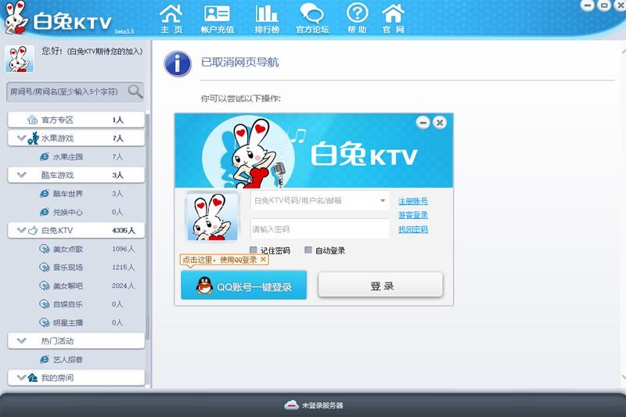626x417 pixels.
Task: Collapse the 水果游戏 category chevron
Action: (22, 138)
